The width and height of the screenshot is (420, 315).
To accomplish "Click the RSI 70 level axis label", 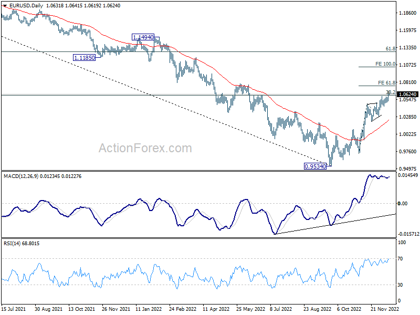I will tap(400, 259).
